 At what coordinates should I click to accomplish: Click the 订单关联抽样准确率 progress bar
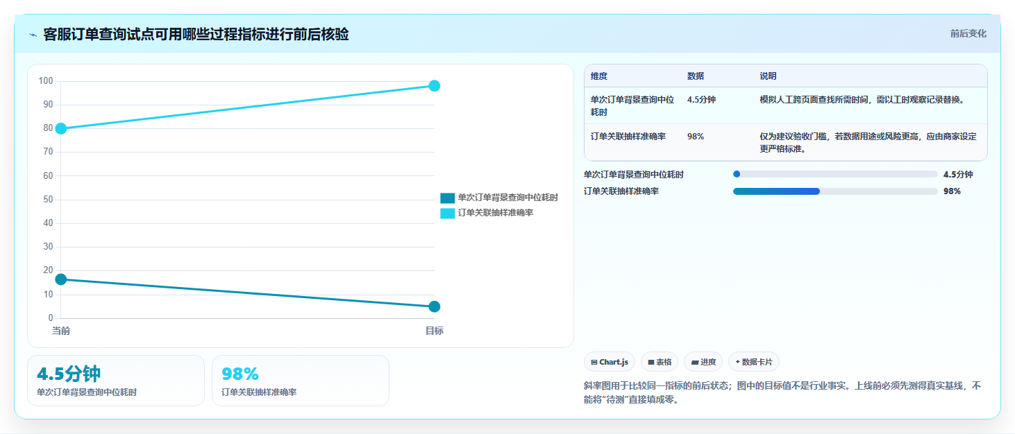coord(835,191)
